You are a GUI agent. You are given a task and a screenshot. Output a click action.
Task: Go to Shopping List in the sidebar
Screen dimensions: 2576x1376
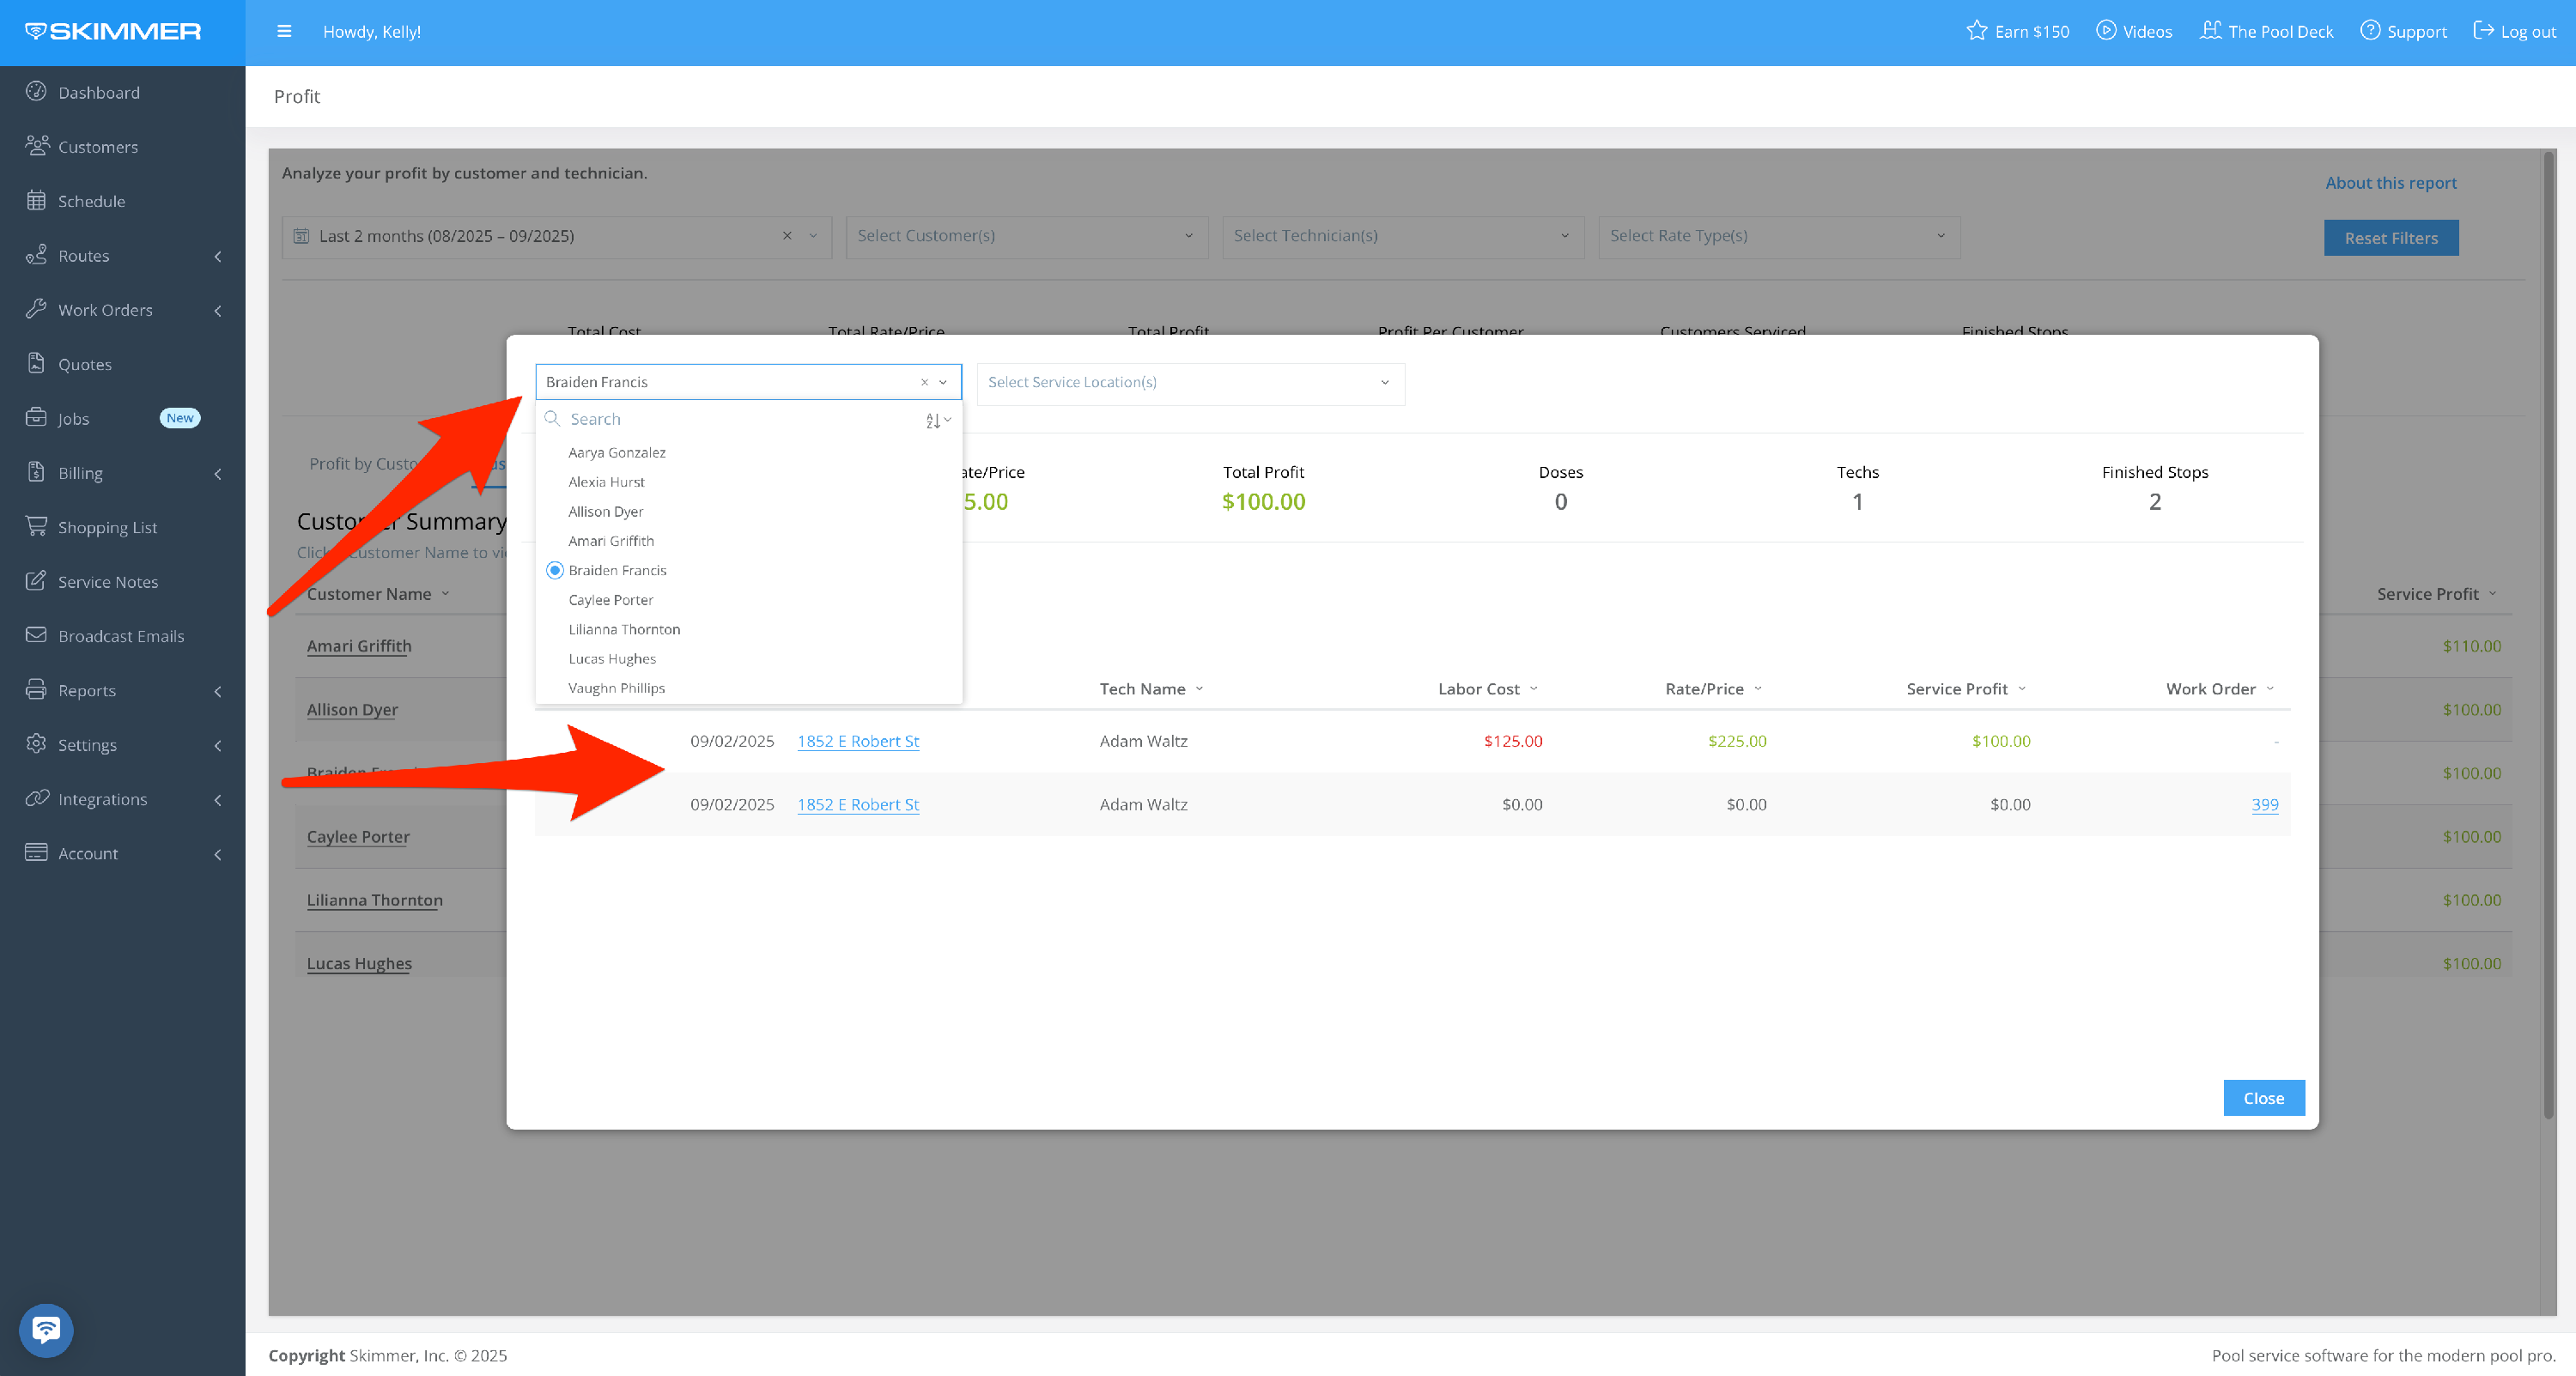pyautogui.click(x=107, y=527)
